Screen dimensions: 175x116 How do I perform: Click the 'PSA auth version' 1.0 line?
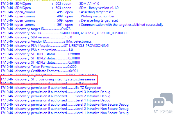pyautogui.click(x=37, y=50)
